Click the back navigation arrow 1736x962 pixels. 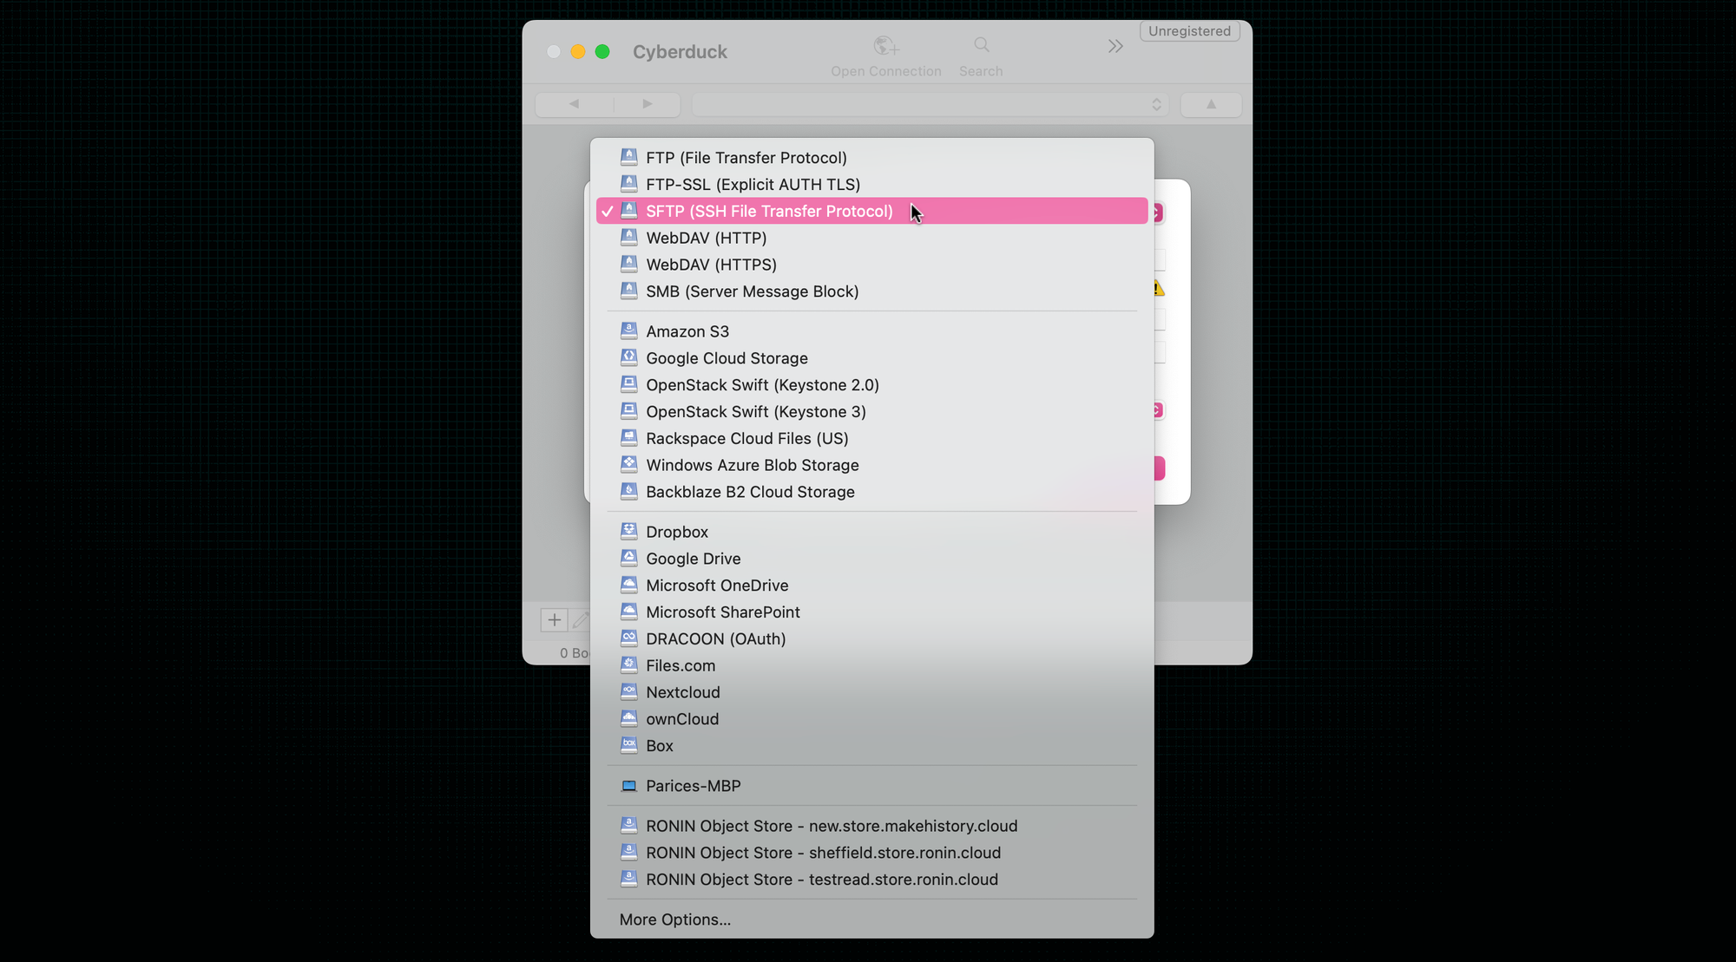pyautogui.click(x=574, y=104)
